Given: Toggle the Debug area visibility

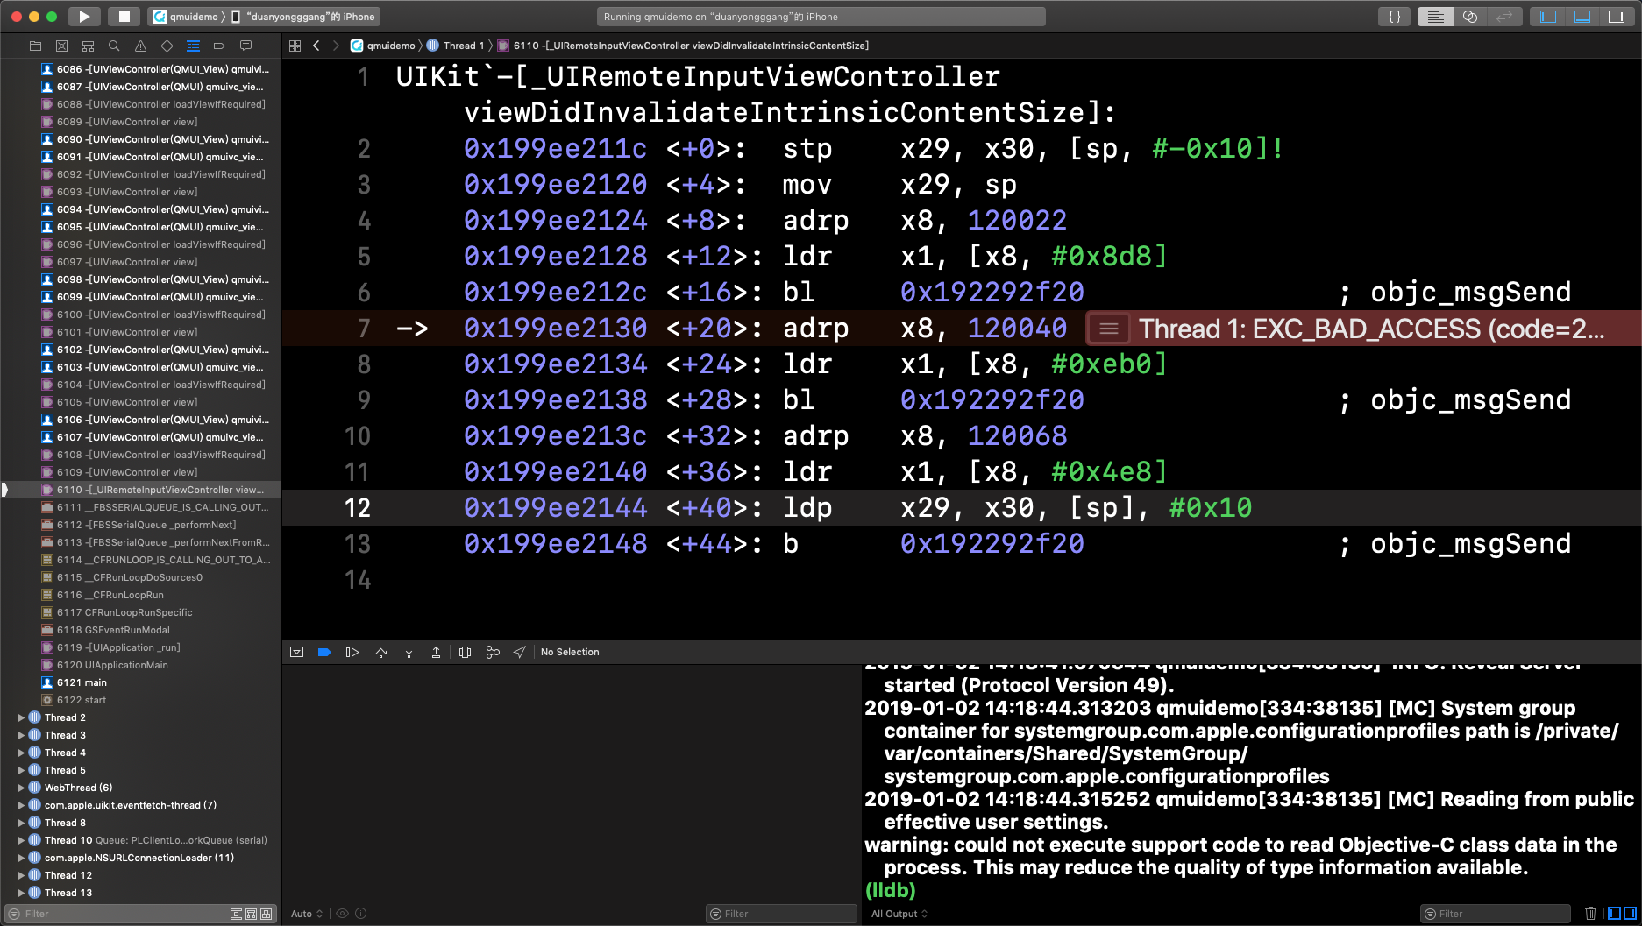Looking at the screenshot, I should point(1582,16).
